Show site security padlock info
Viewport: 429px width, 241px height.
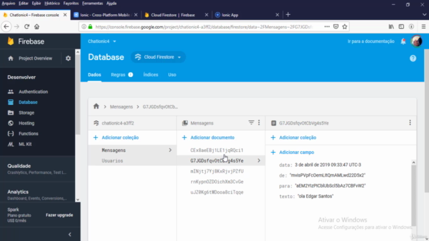tap(90, 27)
